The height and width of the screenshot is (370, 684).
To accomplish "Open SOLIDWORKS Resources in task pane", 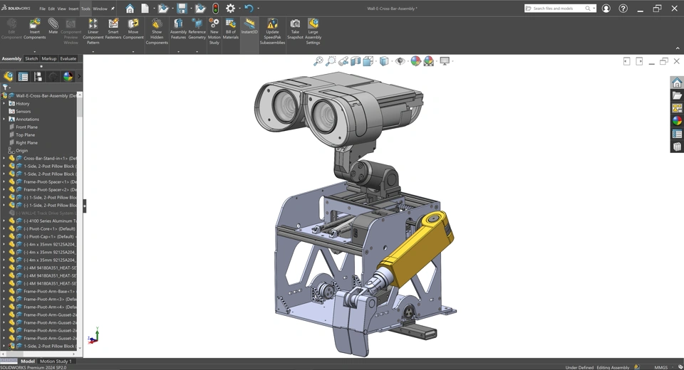I will pyautogui.click(x=677, y=83).
